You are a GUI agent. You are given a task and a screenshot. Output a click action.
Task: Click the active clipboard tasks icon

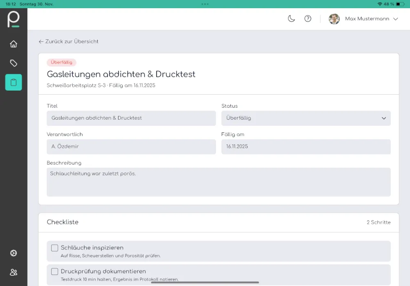pos(14,82)
